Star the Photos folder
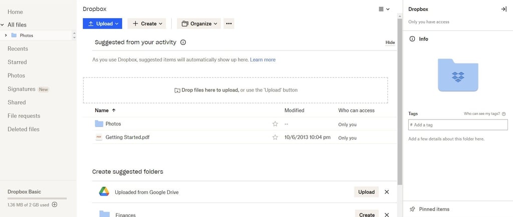513x217 pixels. point(275,124)
